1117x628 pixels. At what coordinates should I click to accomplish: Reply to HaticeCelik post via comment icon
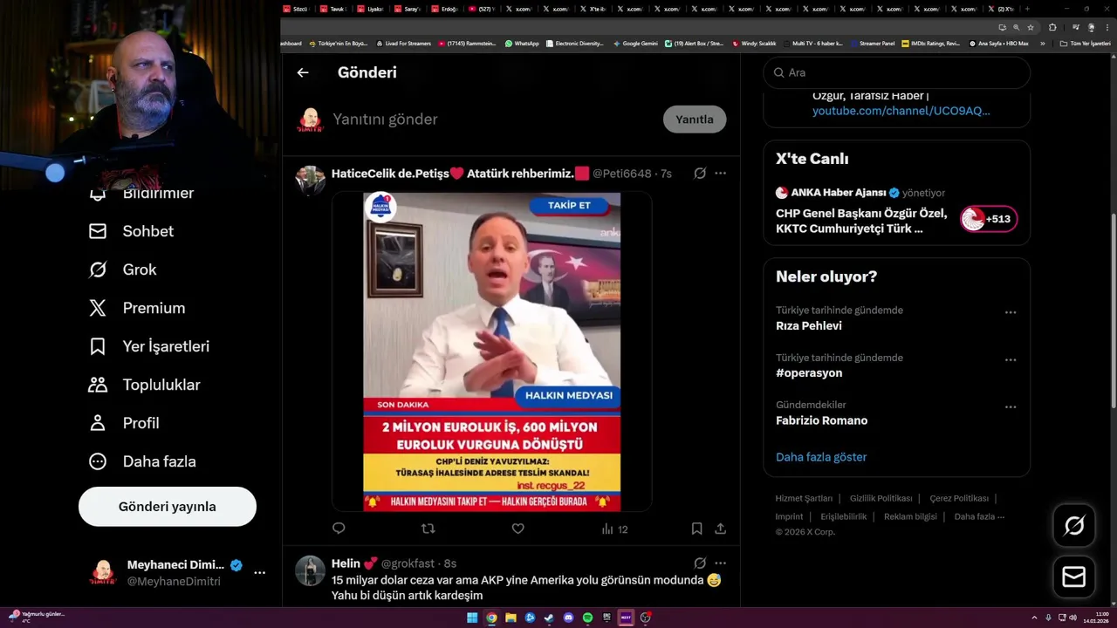339,529
